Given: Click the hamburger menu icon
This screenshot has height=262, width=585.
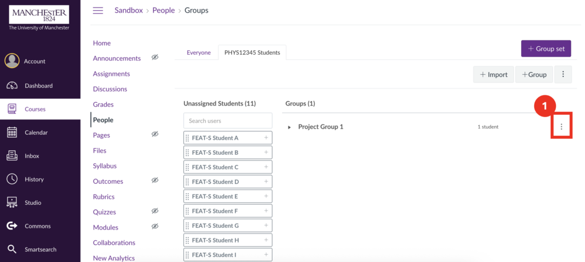Looking at the screenshot, I should click(98, 10).
